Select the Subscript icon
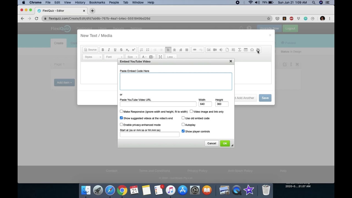 (x=127, y=50)
